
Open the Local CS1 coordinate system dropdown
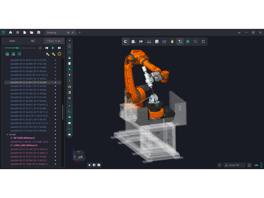tap(235, 165)
